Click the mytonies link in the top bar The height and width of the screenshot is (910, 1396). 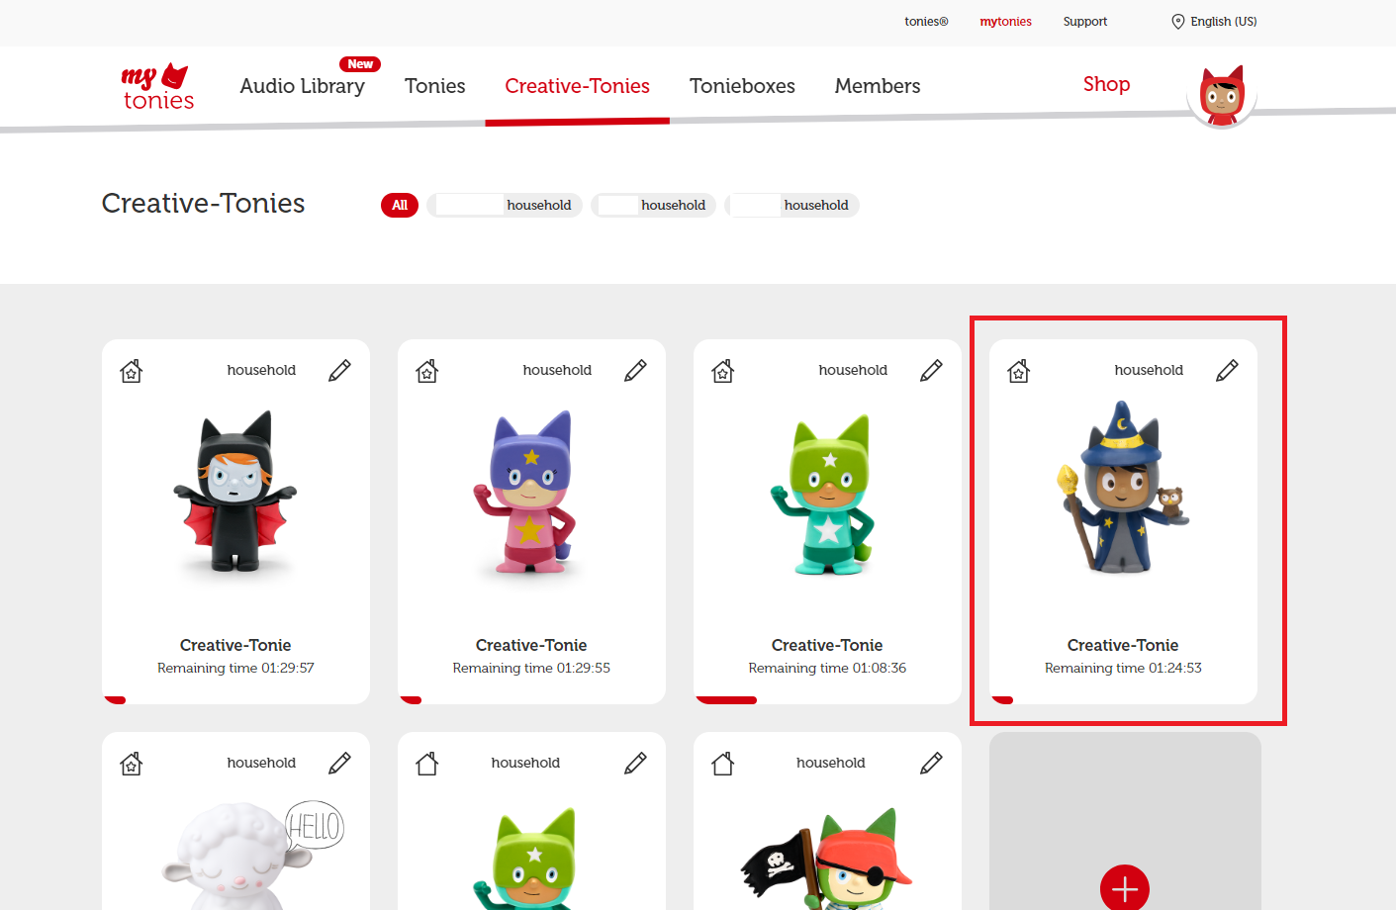(1005, 22)
